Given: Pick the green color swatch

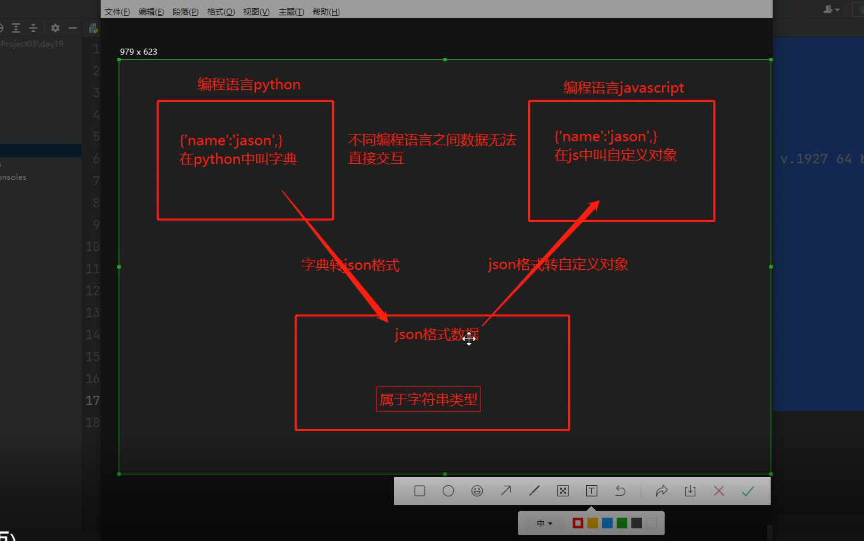Looking at the screenshot, I should (622, 524).
